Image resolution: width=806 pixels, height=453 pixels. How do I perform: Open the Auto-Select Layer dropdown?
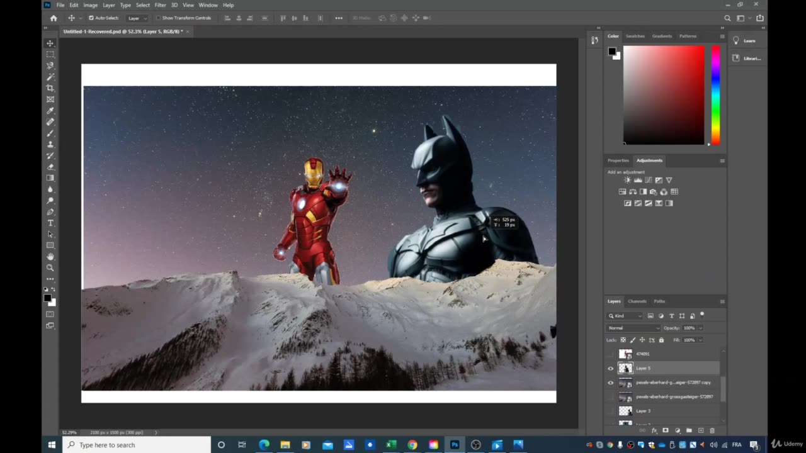coord(137,18)
